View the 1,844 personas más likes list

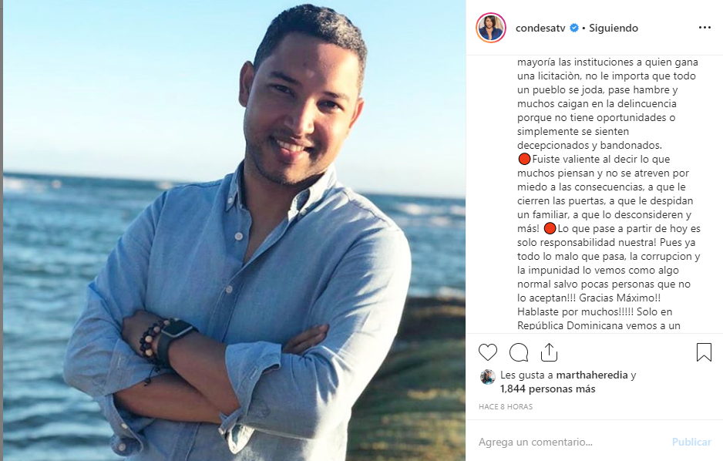548,389
